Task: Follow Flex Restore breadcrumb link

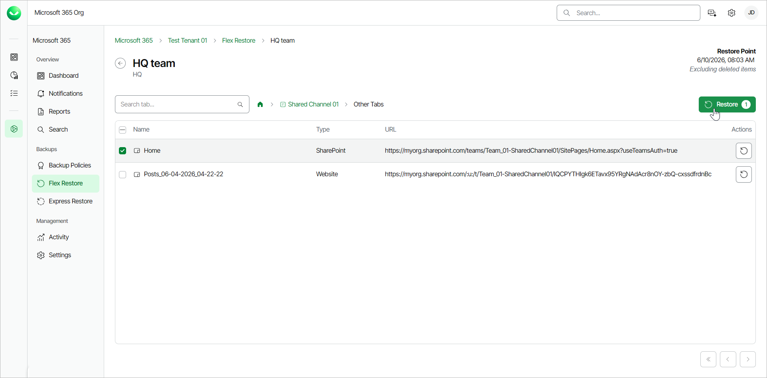Action: (239, 40)
